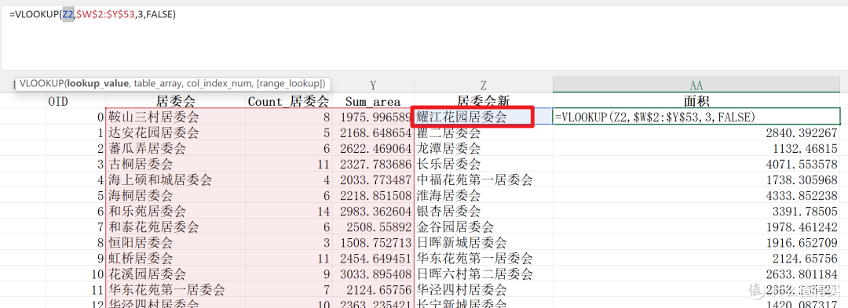Select the lookup_value argument in the tooltip
Viewport: 848px width, 308px height.
click(98, 84)
